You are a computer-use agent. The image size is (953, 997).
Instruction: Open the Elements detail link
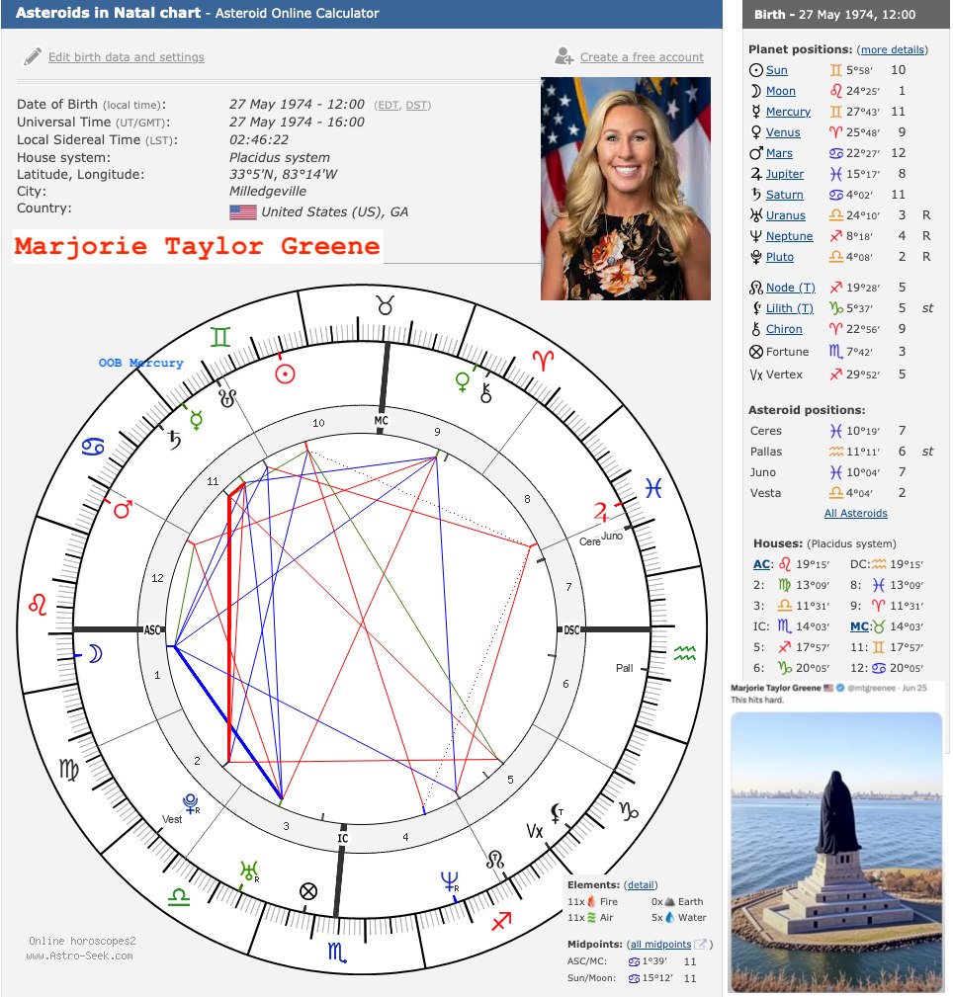(641, 885)
